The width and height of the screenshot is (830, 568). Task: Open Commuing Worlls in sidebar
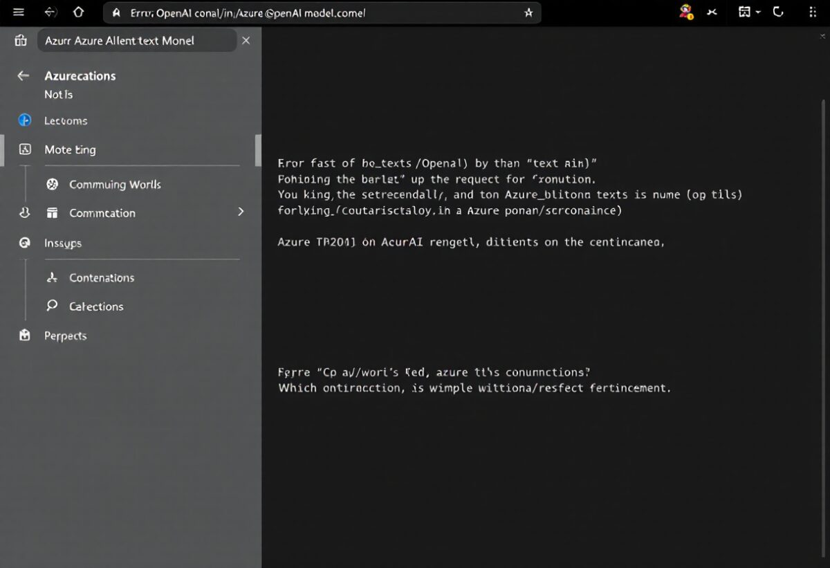pyautogui.click(x=115, y=185)
